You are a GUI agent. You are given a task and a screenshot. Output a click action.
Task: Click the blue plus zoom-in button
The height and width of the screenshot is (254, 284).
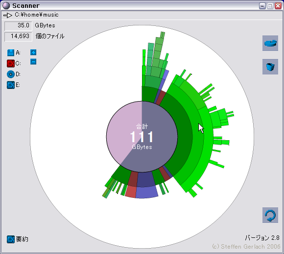point(33,52)
